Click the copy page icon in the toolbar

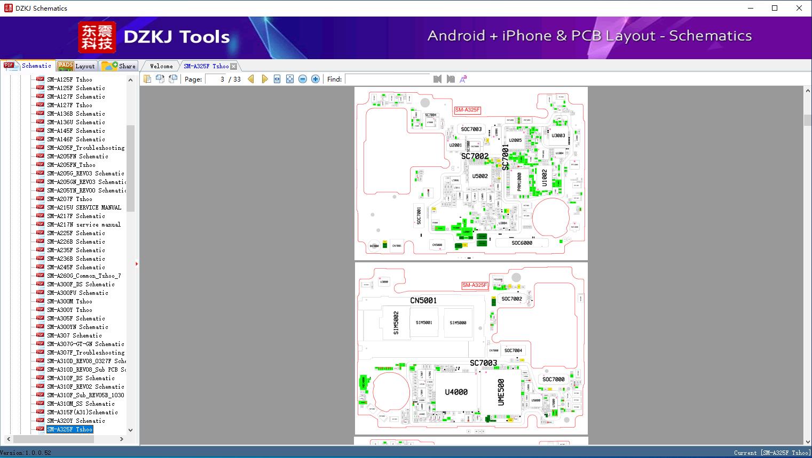click(147, 79)
